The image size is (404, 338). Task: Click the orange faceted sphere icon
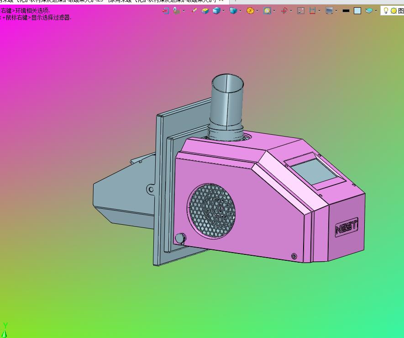coord(250,11)
